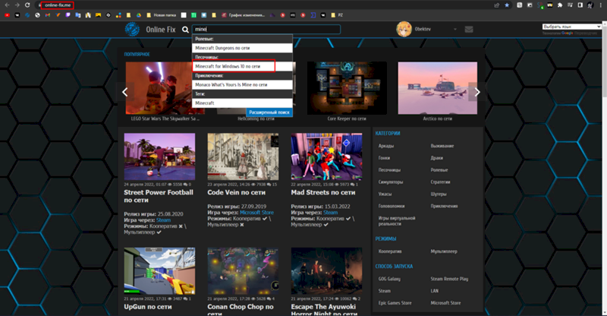Select Minecraft Dungeons по сети suggestion
The height and width of the screenshot is (316, 607).
pyautogui.click(x=242, y=48)
